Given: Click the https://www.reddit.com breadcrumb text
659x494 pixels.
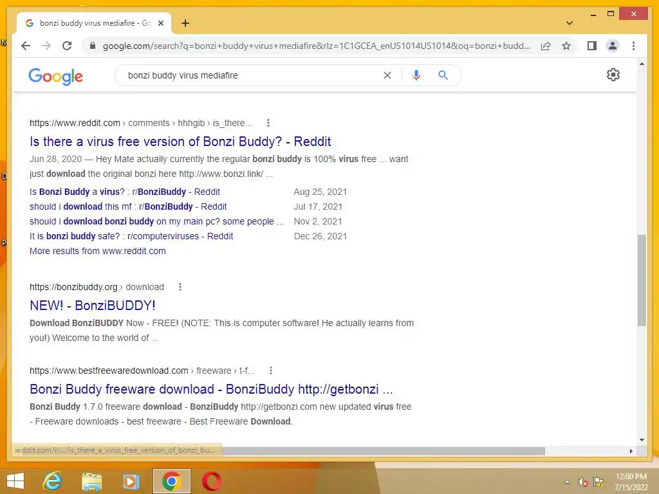Looking at the screenshot, I should click(x=75, y=123).
